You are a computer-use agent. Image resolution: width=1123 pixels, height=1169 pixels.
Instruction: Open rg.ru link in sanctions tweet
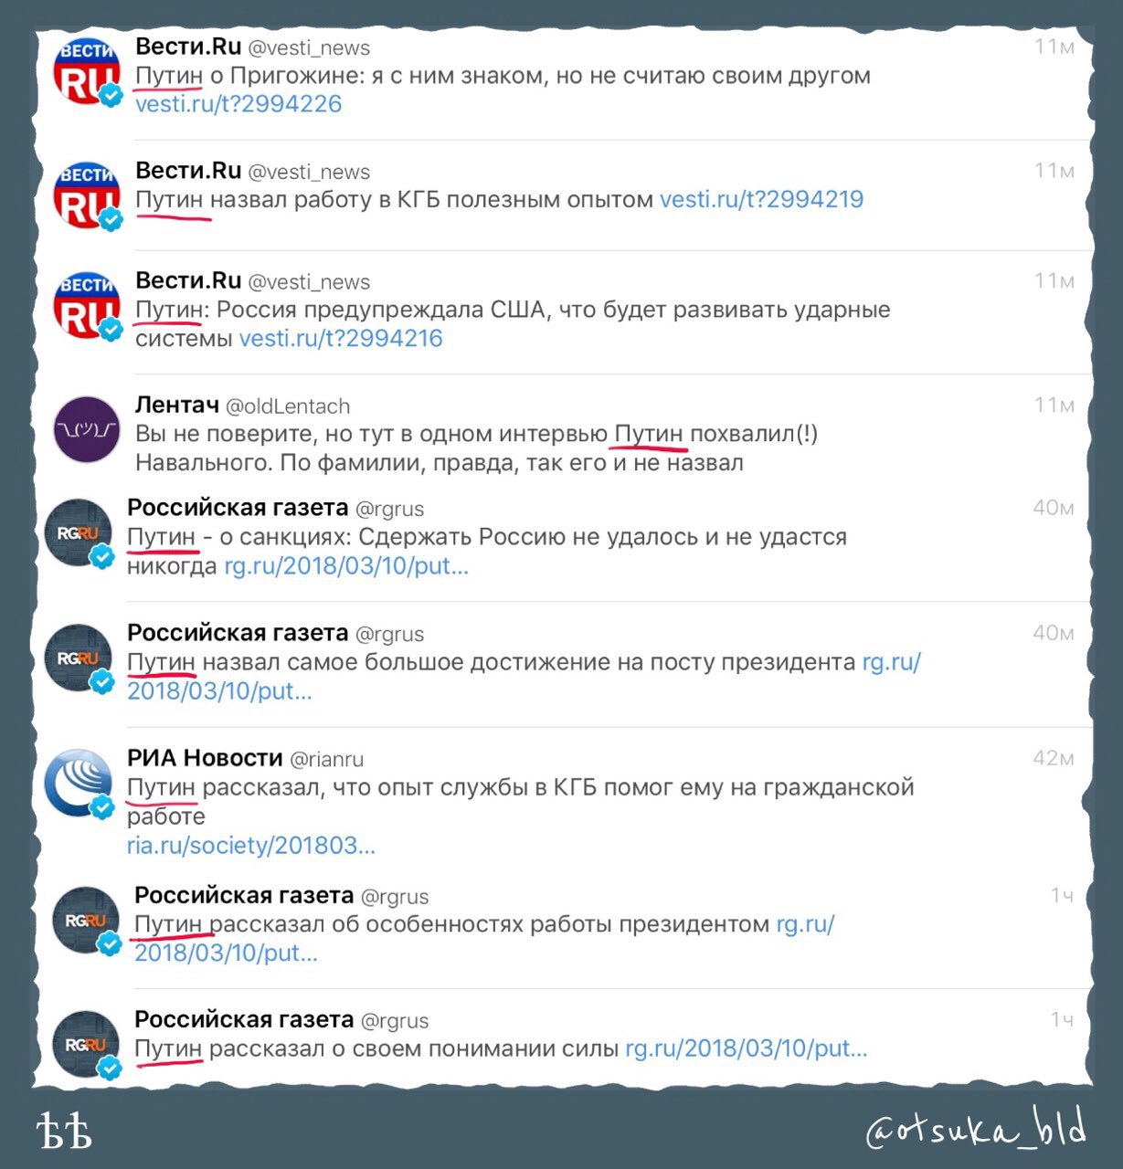pos(346,566)
